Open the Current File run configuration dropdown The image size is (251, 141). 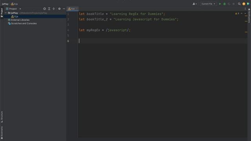[208, 4]
